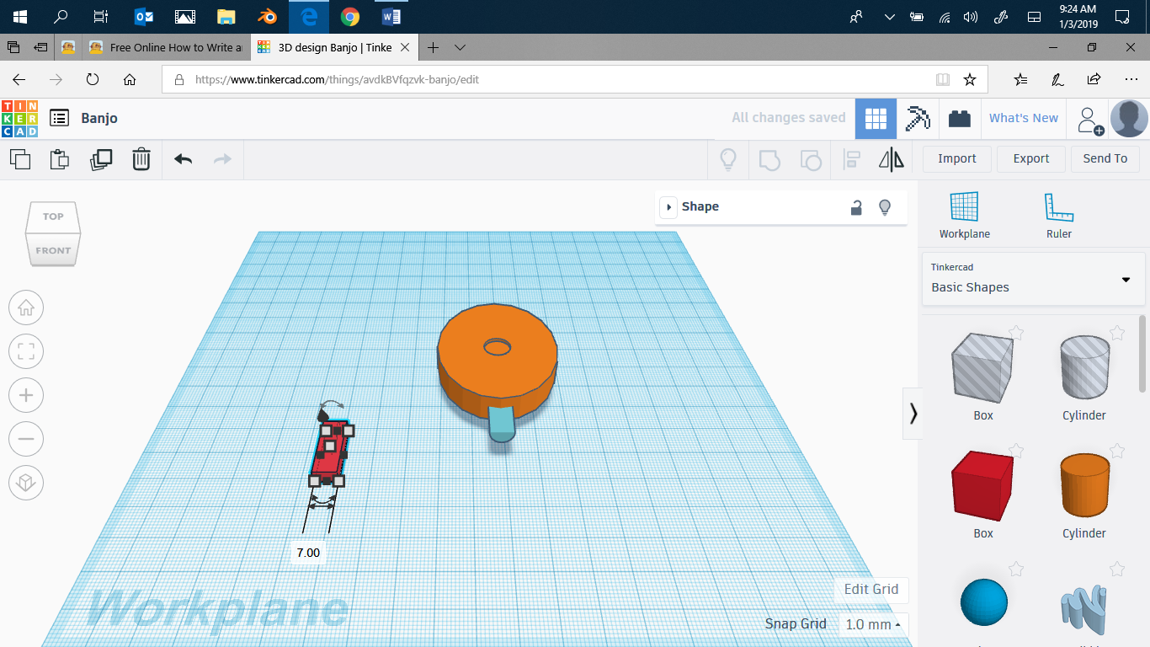
Task: Click the Fit all in view button
Action: click(26, 351)
